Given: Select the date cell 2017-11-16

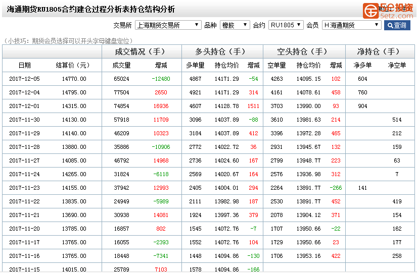Looking at the screenshot, I should (24, 256).
